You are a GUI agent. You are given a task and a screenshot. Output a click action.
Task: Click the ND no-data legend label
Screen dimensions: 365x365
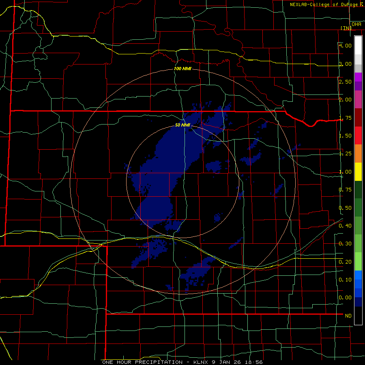[348, 316]
